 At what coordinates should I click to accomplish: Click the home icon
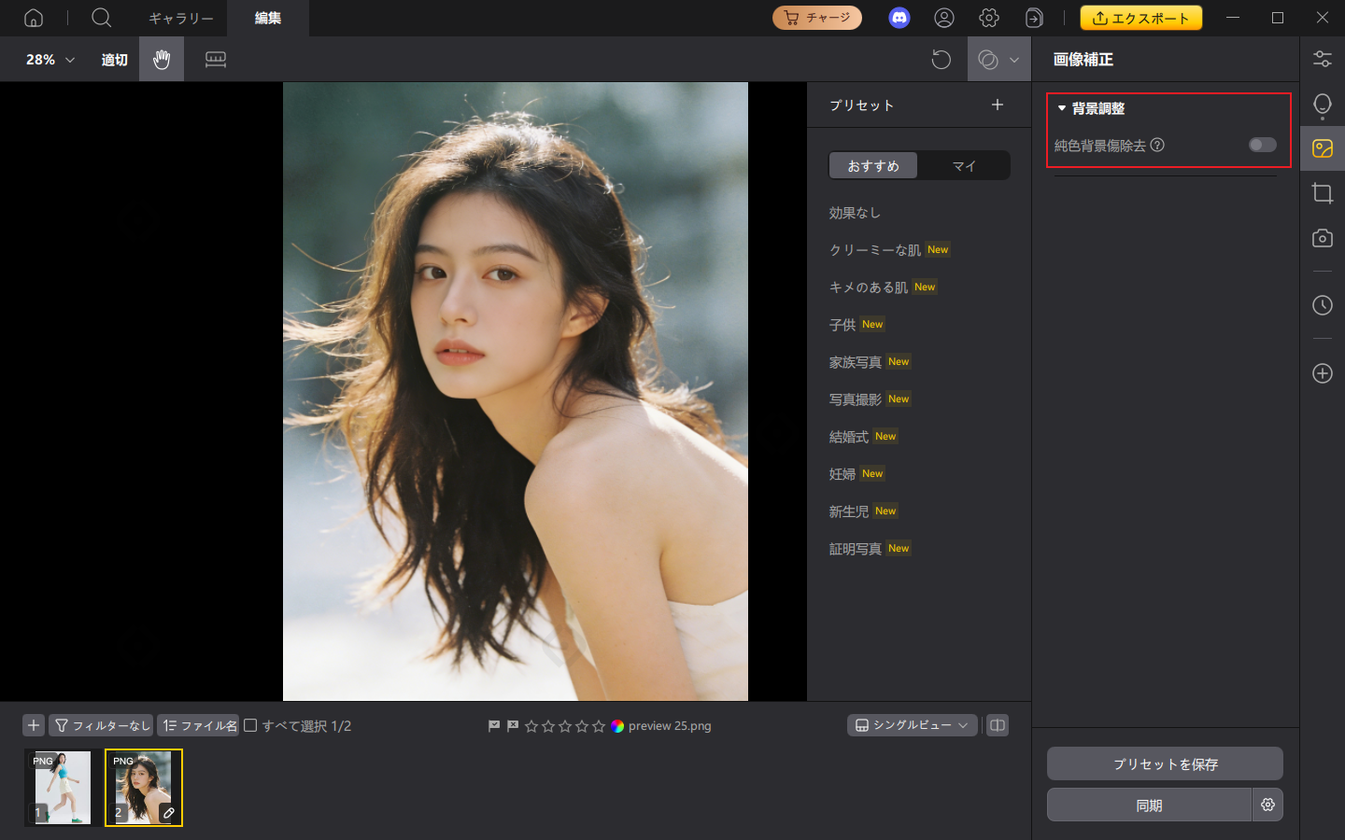pyautogui.click(x=34, y=18)
